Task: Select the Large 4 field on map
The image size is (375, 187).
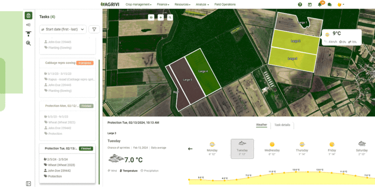Action: pos(203,71)
